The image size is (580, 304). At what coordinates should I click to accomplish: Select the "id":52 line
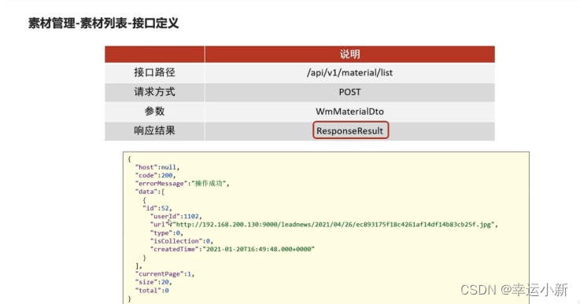[x=157, y=208]
